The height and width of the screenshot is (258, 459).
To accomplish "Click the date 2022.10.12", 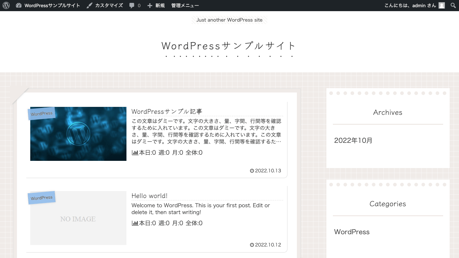I will 268,245.
